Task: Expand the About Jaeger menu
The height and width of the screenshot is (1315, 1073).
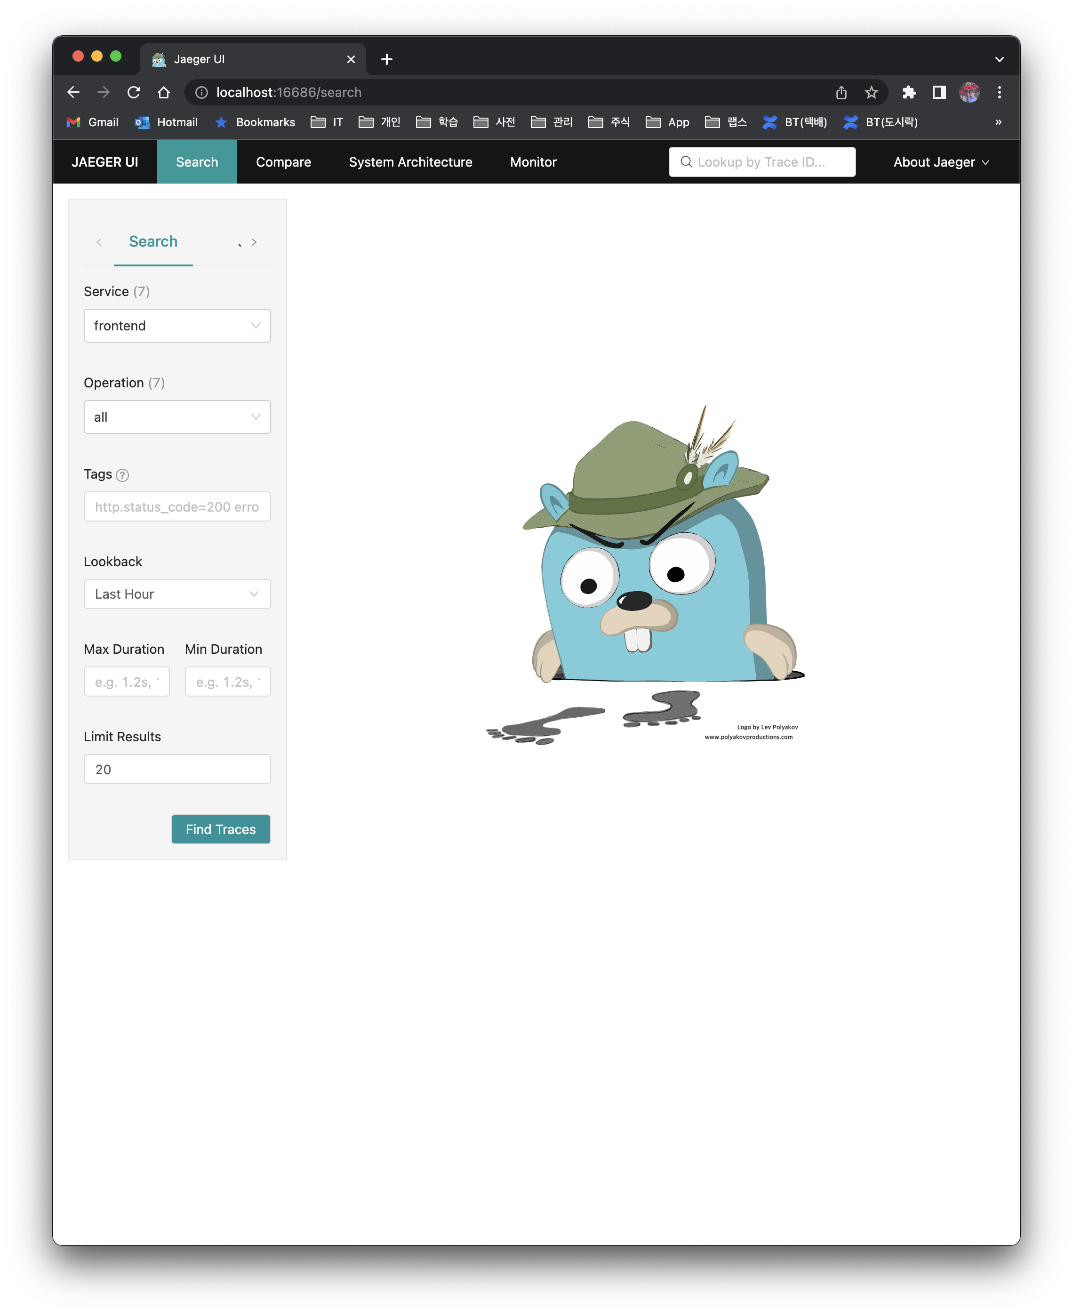Action: tap(940, 162)
